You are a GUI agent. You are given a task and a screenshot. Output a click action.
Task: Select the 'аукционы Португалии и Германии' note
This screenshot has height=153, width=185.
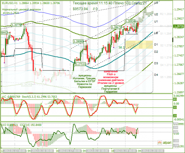[x=110, y=89]
